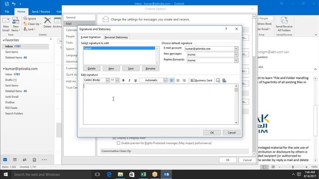This screenshot has height=179, width=319.
Task: Click Send/Receive All Folders icon
Action: (284, 24)
